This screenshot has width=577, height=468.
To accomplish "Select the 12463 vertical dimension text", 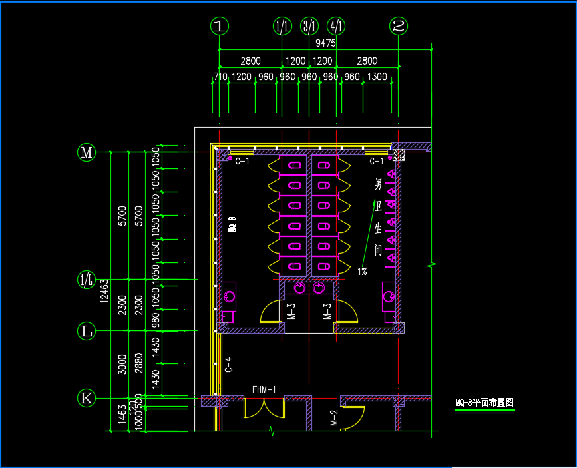I will pyautogui.click(x=103, y=290).
